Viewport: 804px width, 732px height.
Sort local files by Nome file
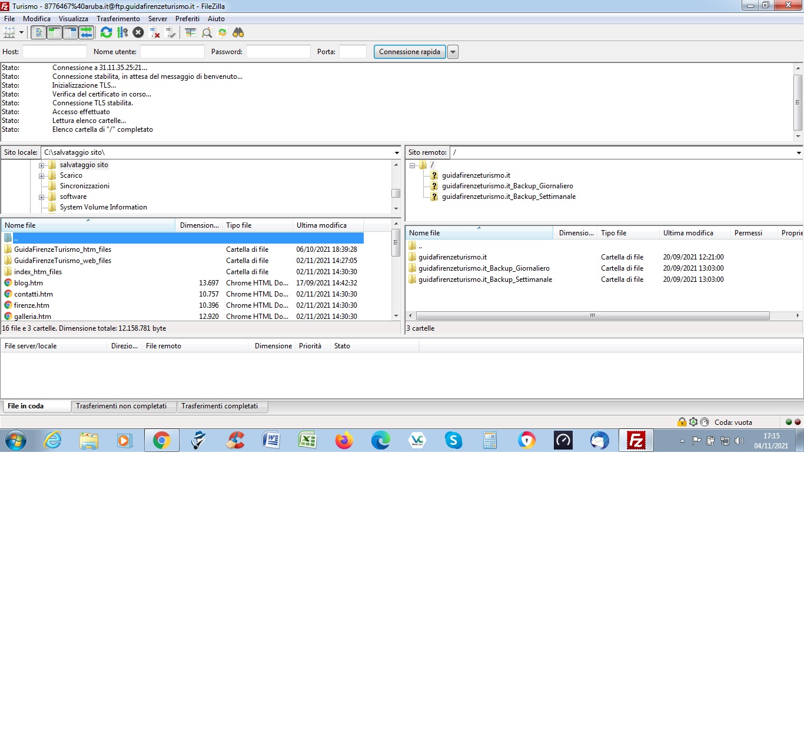[x=88, y=225]
